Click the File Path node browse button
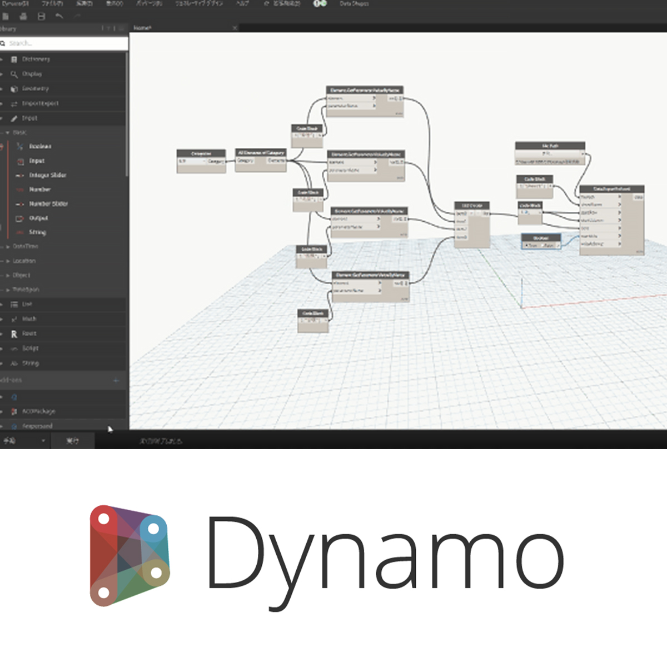Image resolution: width=667 pixels, height=667 pixels. 546,153
